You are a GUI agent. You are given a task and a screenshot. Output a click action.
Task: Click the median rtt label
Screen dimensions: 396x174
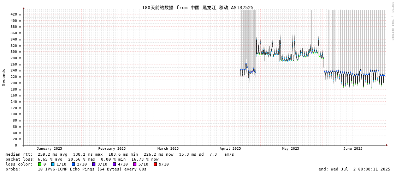coord(19,154)
